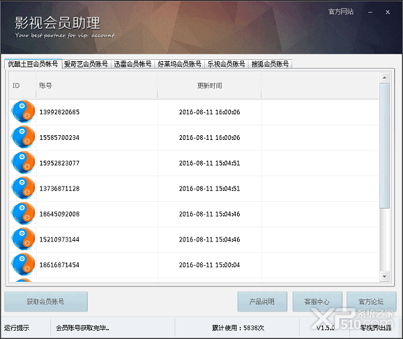
Task: Select account number 13992820685
Action: 59,112
